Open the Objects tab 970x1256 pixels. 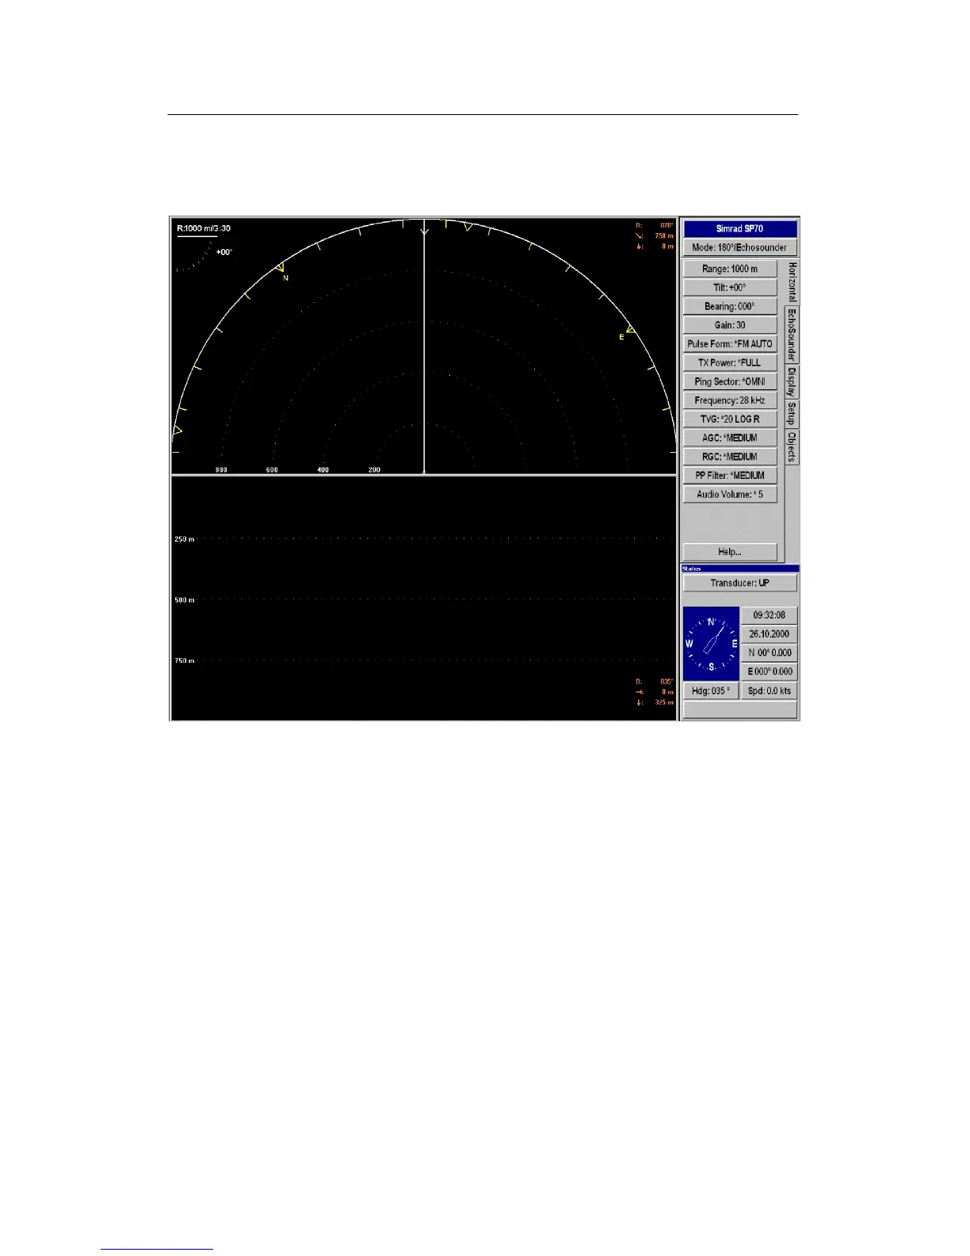(x=792, y=447)
